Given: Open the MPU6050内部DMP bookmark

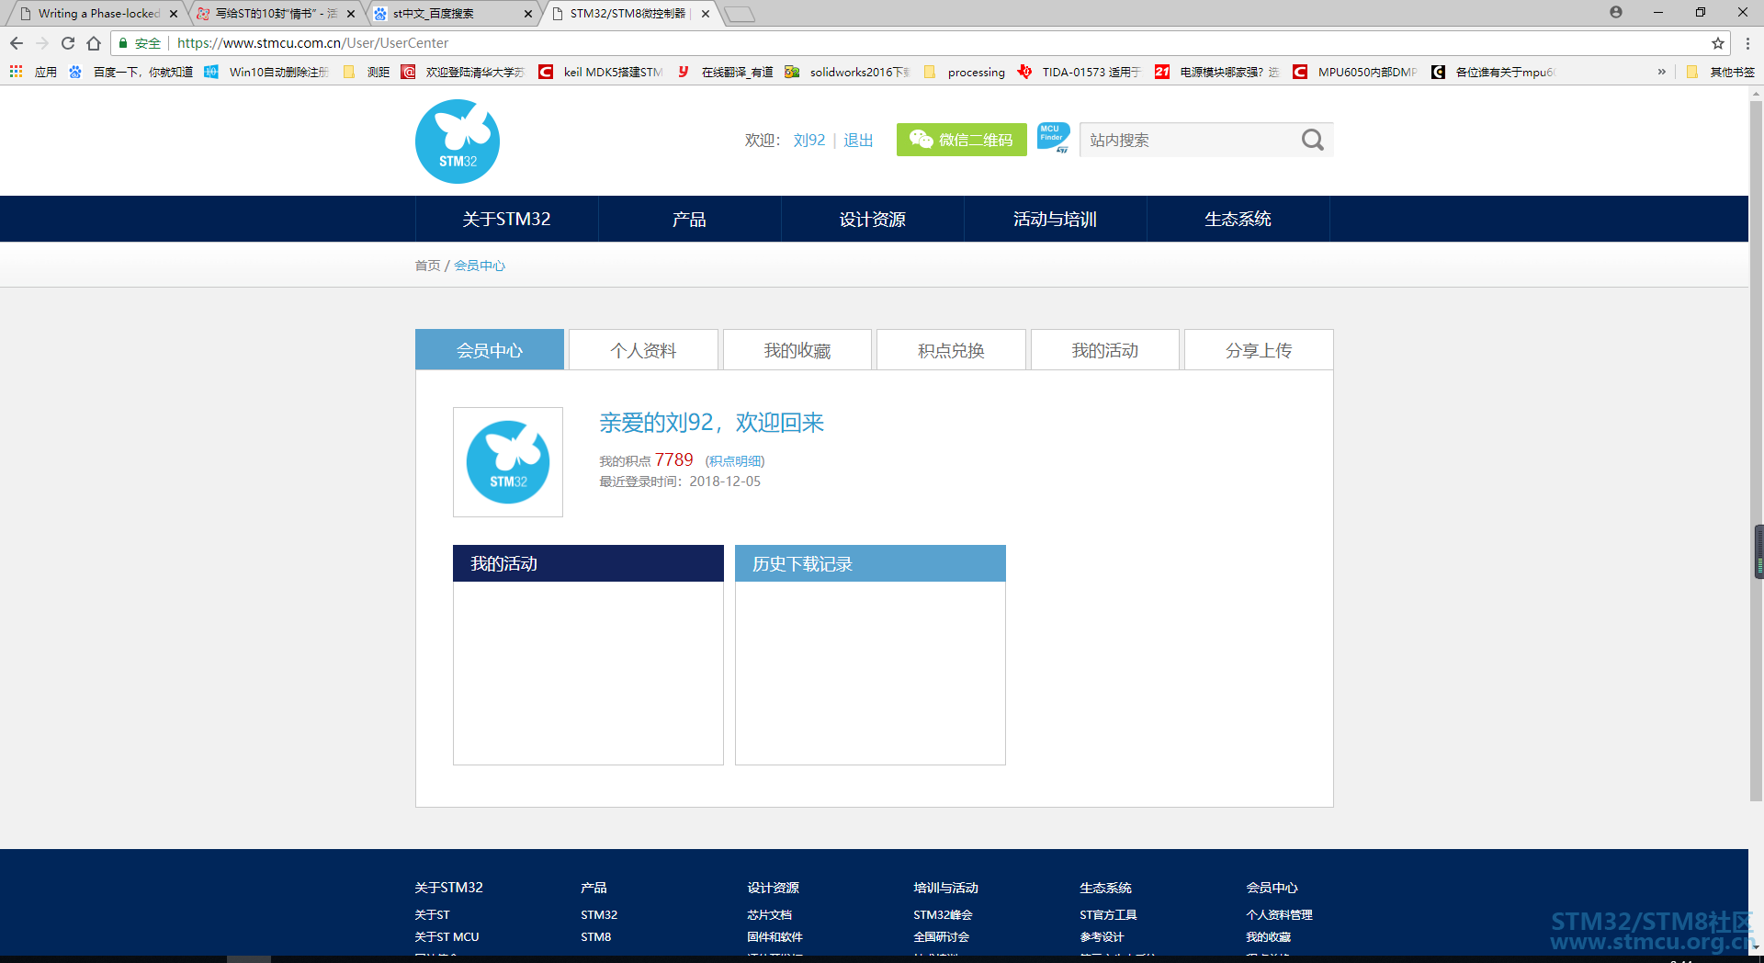Looking at the screenshot, I should pyautogui.click(x=1355, y=72).
